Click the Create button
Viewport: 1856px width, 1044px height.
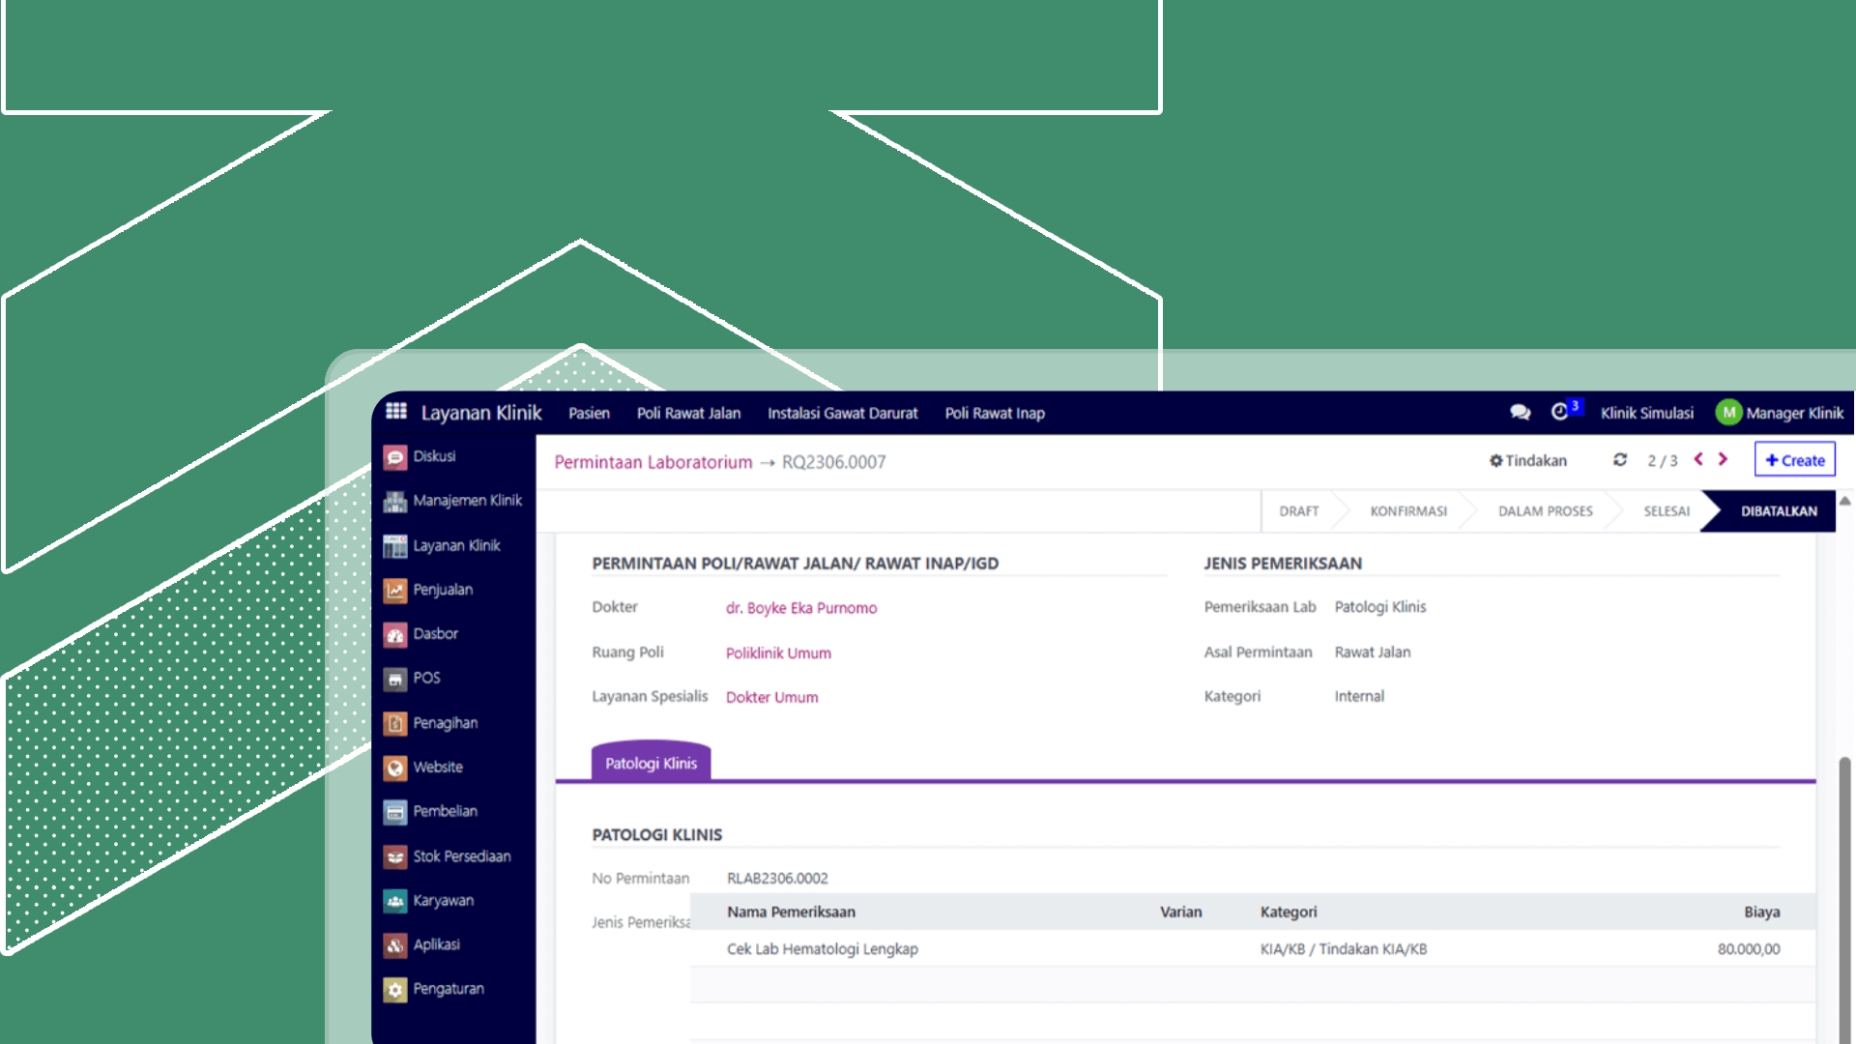(x=1795, y=460)
